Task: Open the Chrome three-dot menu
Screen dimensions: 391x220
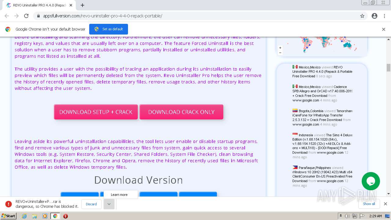Action: (384, 16)
